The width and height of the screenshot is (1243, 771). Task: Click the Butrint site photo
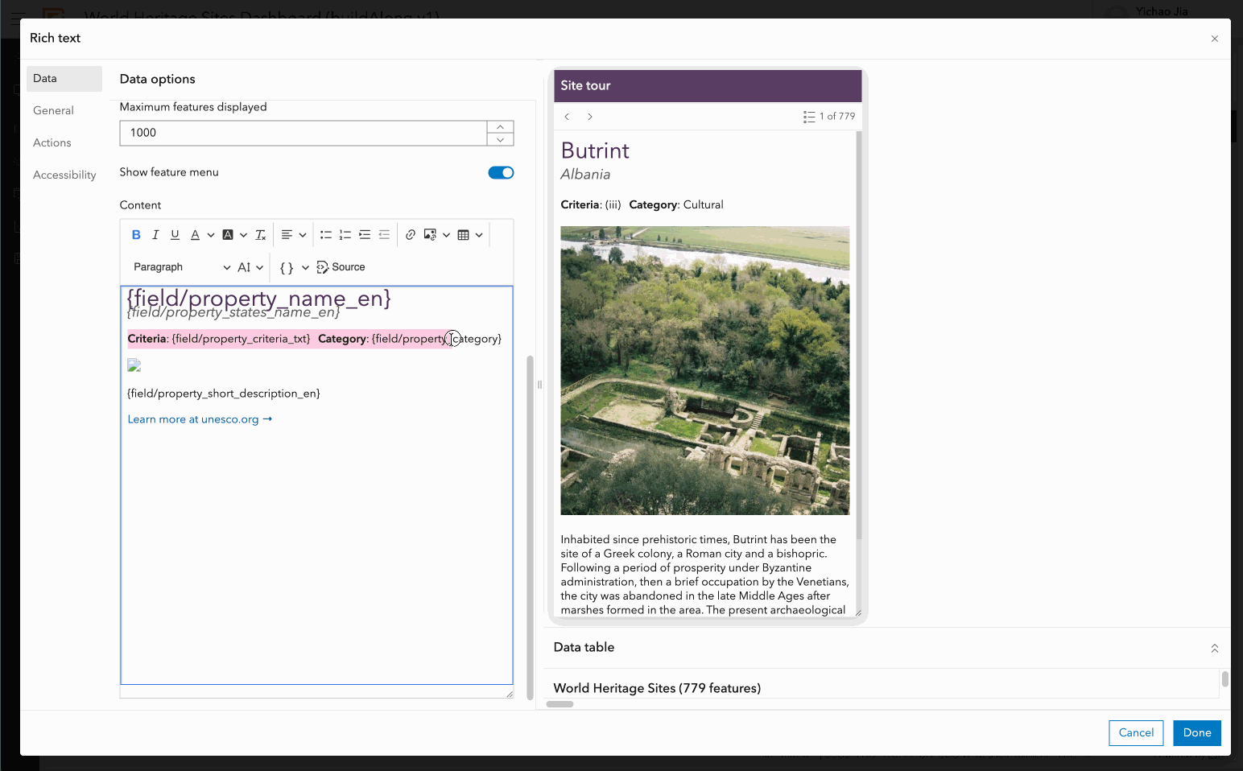(705, 370)
